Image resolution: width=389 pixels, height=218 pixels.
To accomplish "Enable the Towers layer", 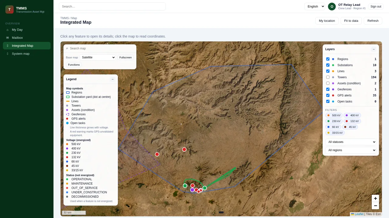I will coord(328,77).
